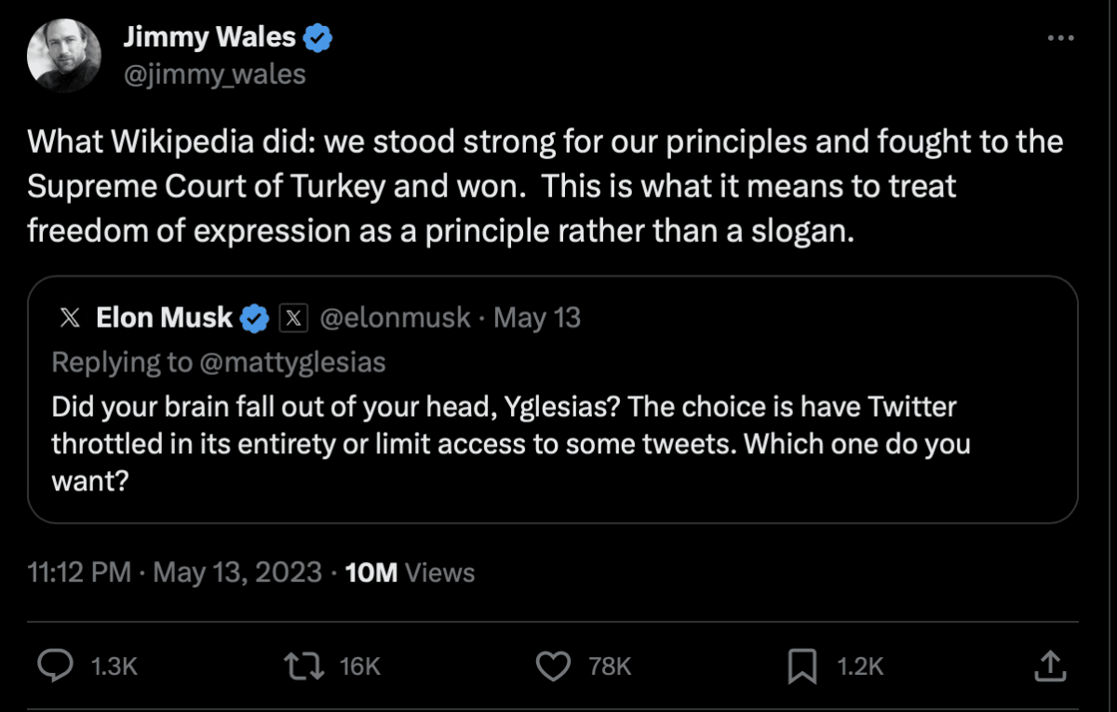Viewport: 1117px width, 712px height.
Task: Open the Jimmy Wales display name
Action: pos(209,38)
